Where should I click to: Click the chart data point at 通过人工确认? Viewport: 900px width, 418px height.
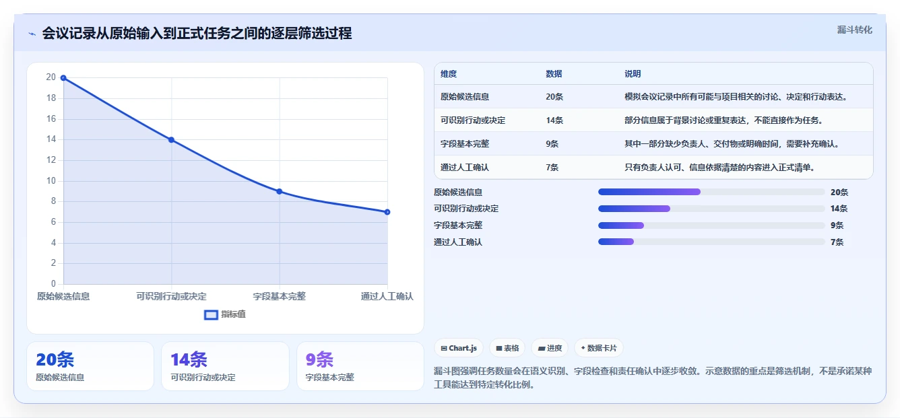coord(387,212)
